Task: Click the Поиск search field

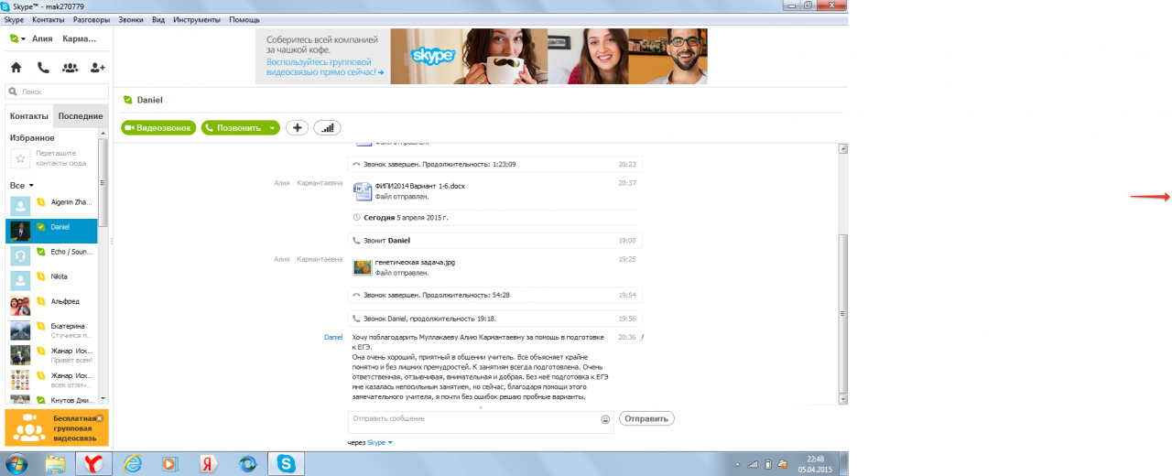Action: 57,92
